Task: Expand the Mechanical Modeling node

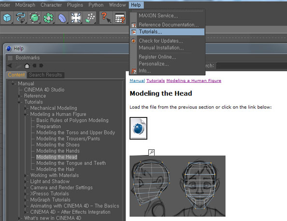Action: (x=26, y=108)
